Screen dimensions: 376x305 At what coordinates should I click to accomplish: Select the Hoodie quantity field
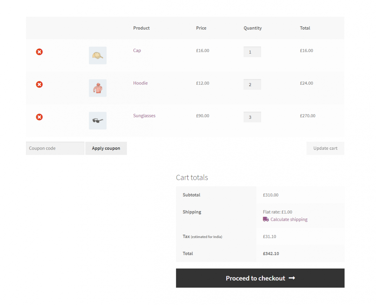pyautogui.click(x=252, y=84)
